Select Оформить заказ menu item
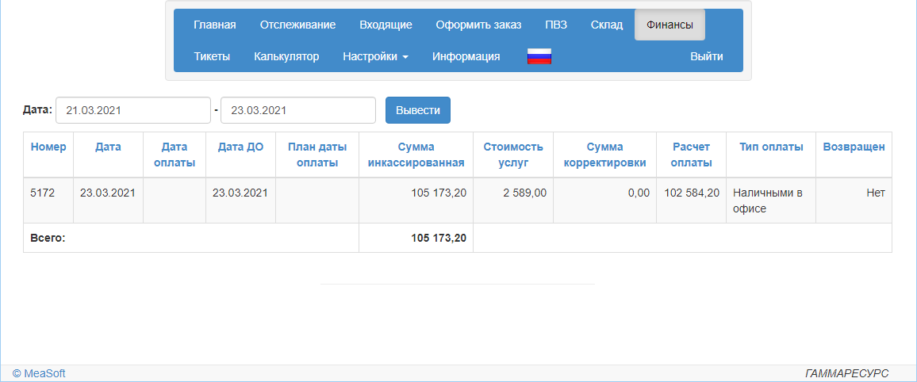The image size is (917, 382). [478, 25]
